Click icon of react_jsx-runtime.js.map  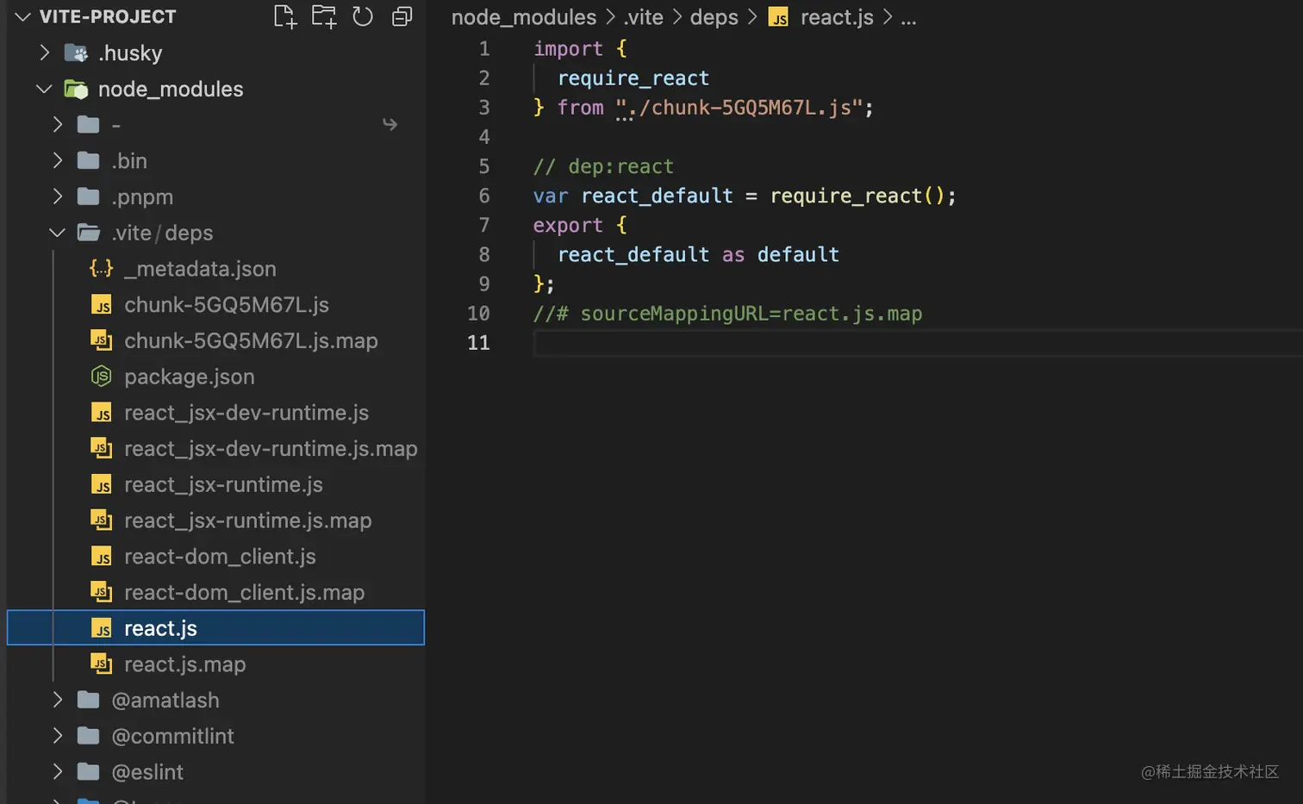tap(101, 520)
